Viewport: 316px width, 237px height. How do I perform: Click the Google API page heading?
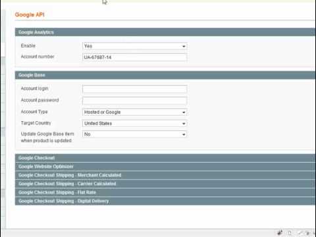(30, 14)
